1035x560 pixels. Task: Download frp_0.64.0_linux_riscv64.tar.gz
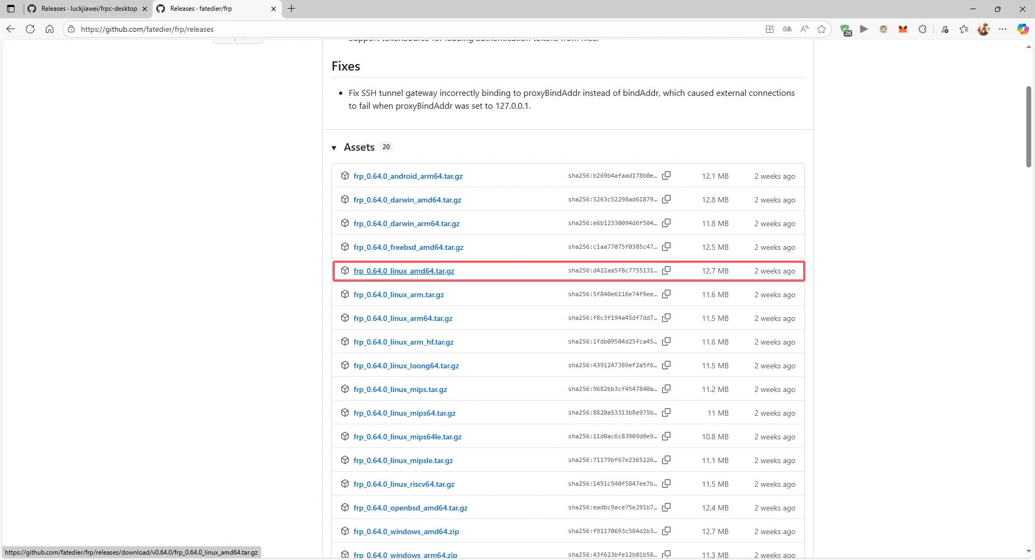coord(404,484)
